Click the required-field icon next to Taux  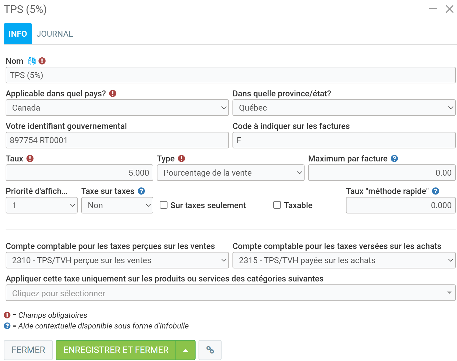coord(30,159)
